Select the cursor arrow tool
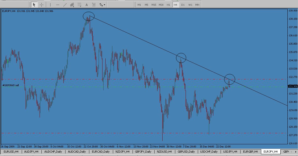The height and width of the screenshot is (156, 298). 34,5
